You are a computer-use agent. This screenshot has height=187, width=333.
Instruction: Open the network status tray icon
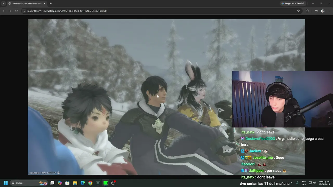click(311, 183)
